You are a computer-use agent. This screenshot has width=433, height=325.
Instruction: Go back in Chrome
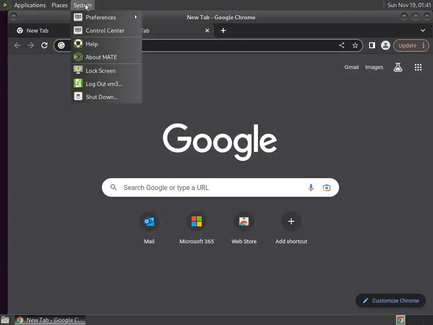tap(17, 45)
